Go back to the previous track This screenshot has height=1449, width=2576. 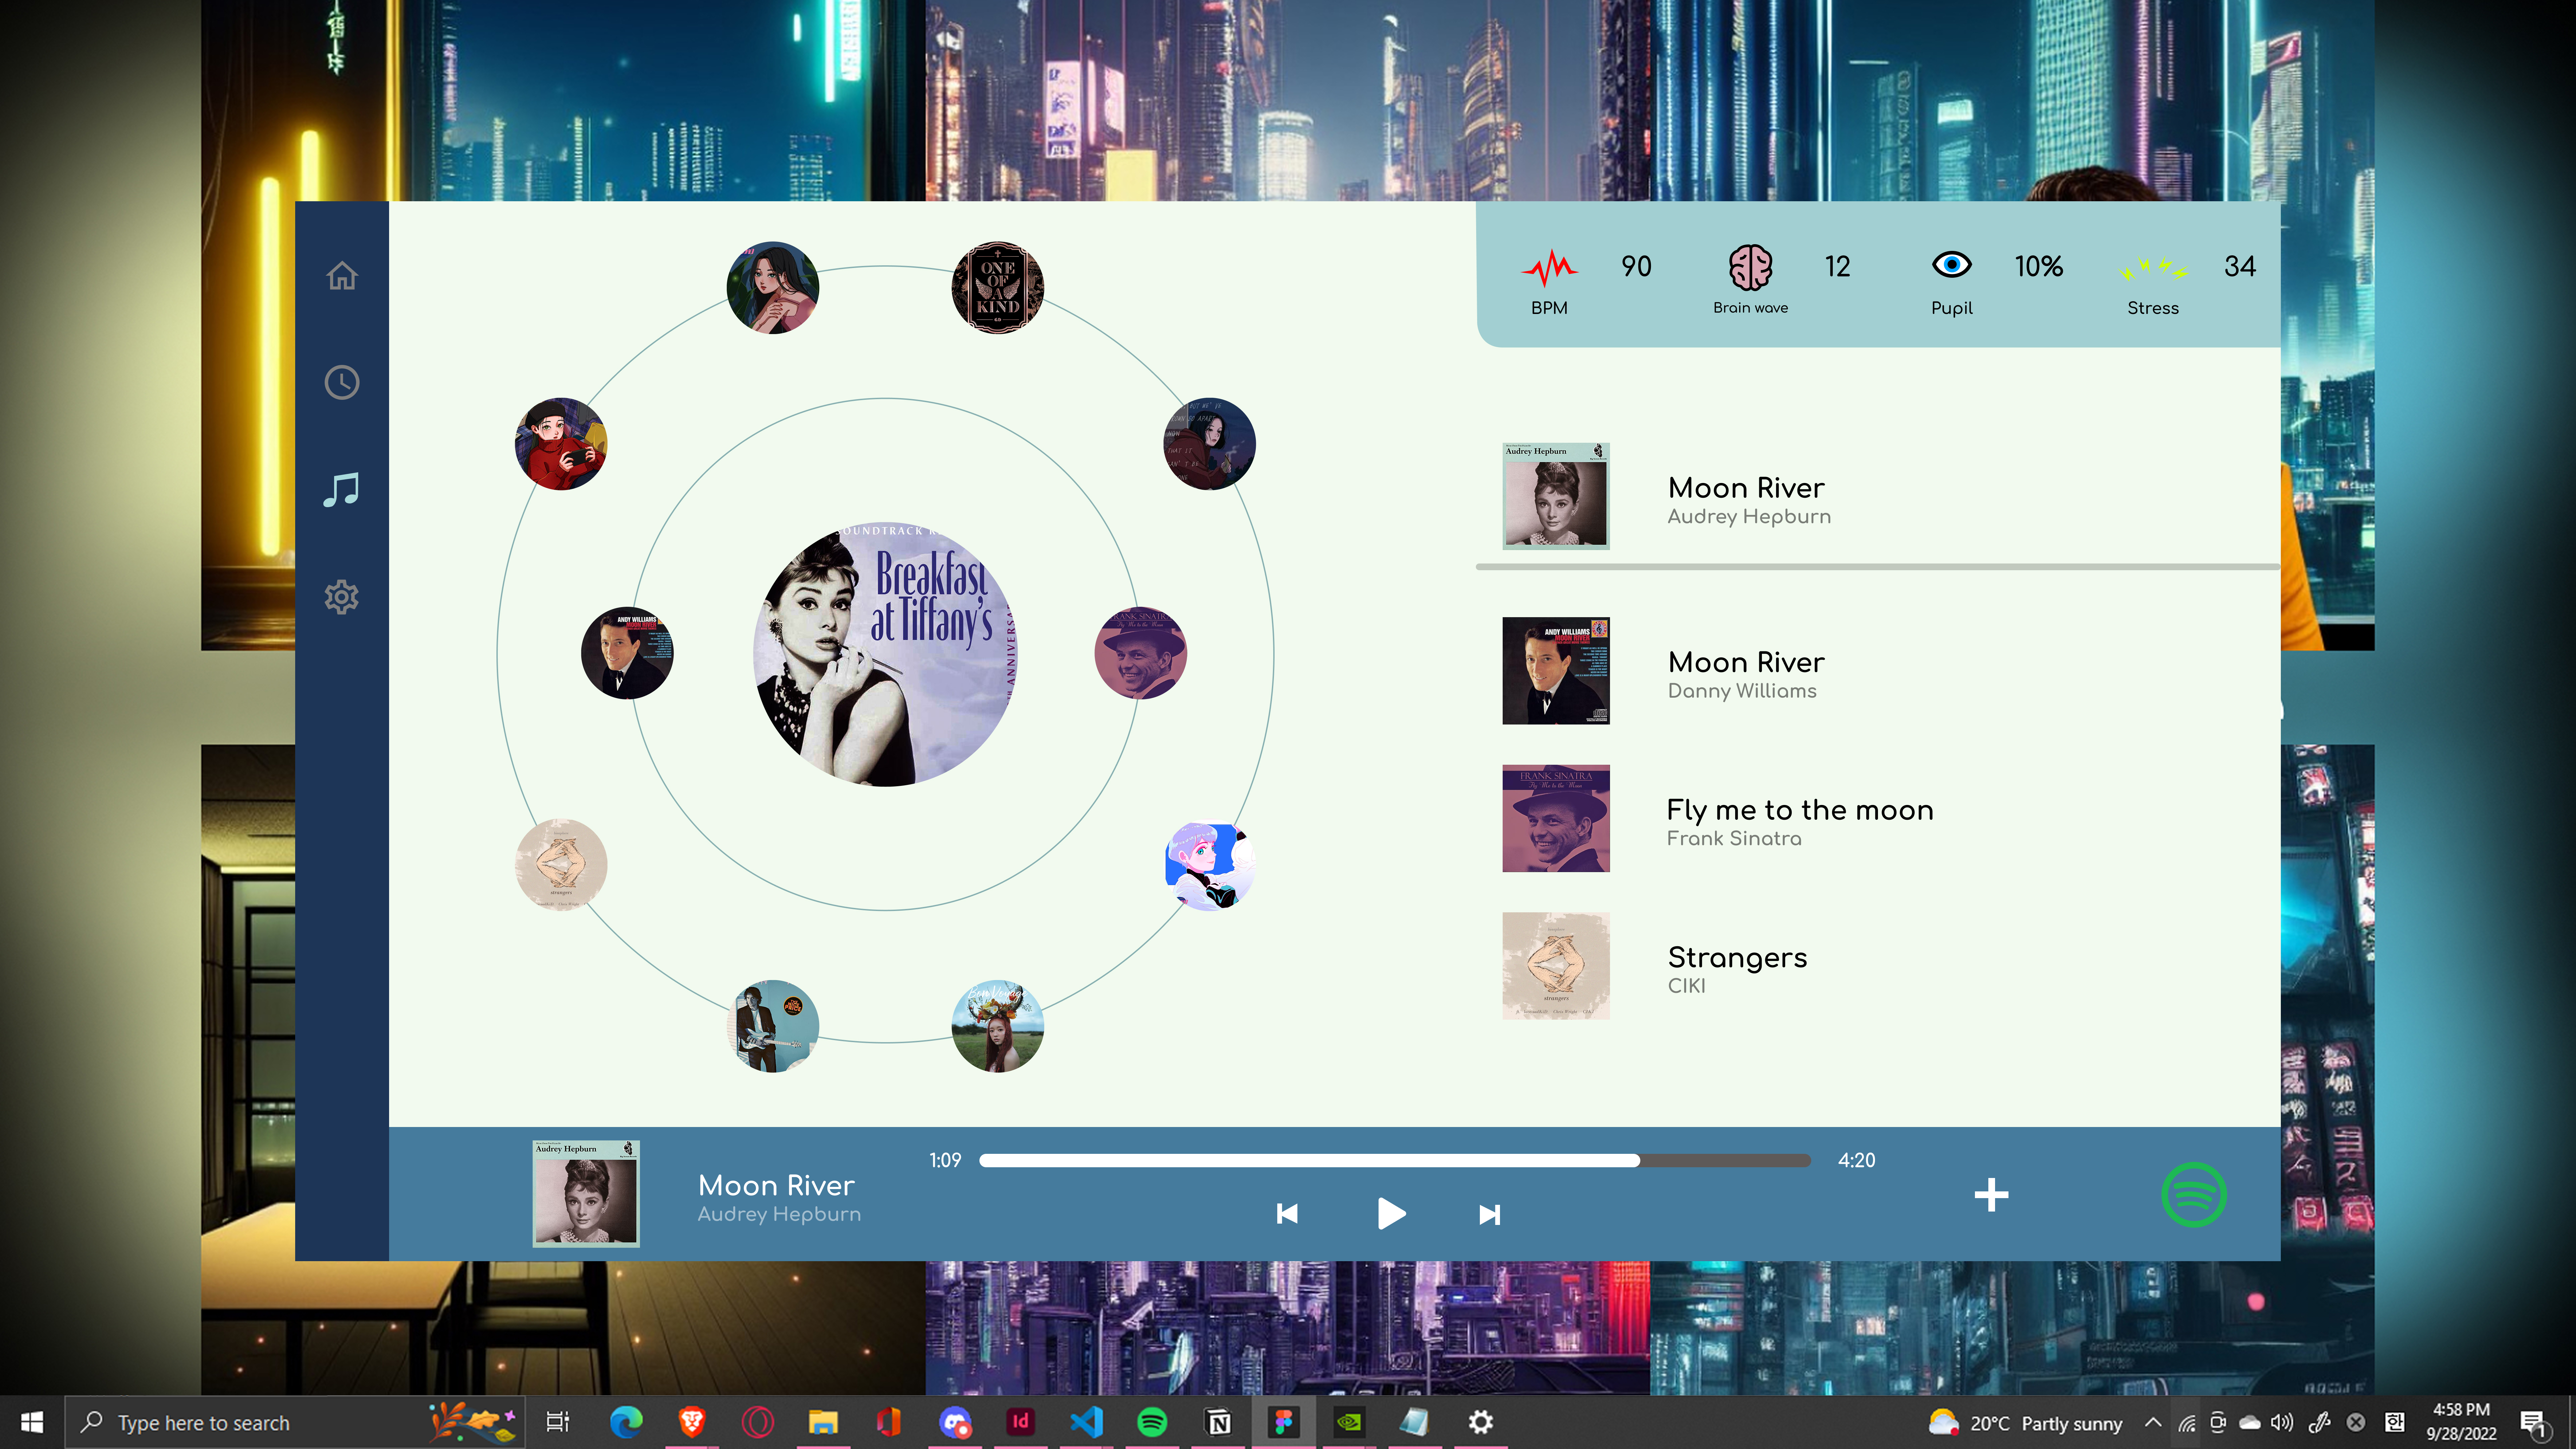(1288, 1214)
